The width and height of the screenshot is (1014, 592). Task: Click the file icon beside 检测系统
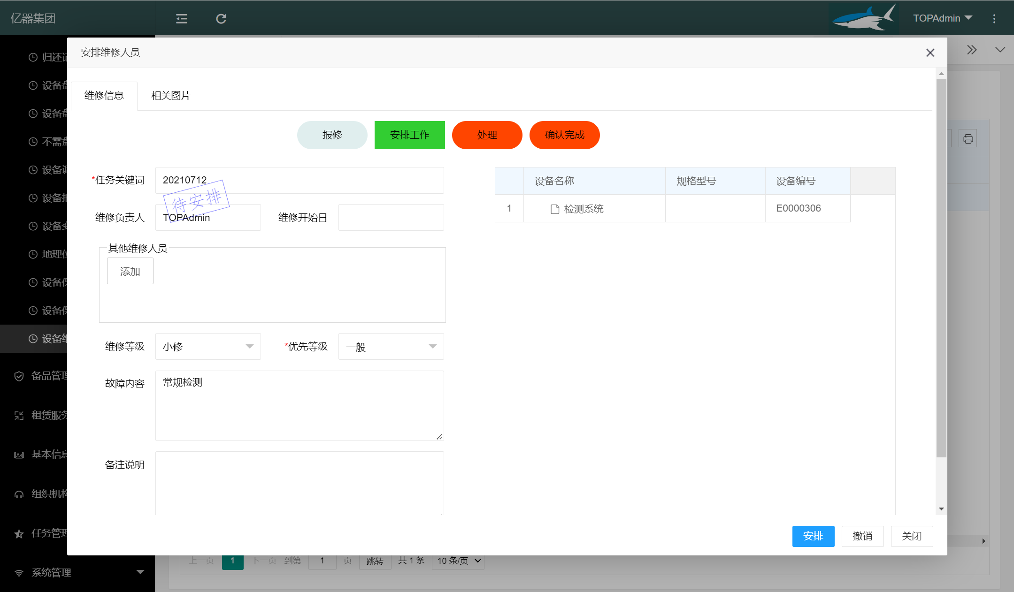tap(555, 209)
